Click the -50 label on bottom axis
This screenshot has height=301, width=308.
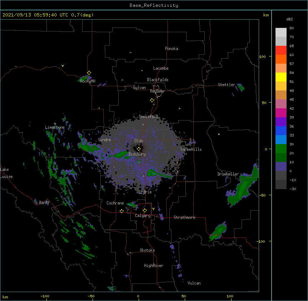point(91,296)
